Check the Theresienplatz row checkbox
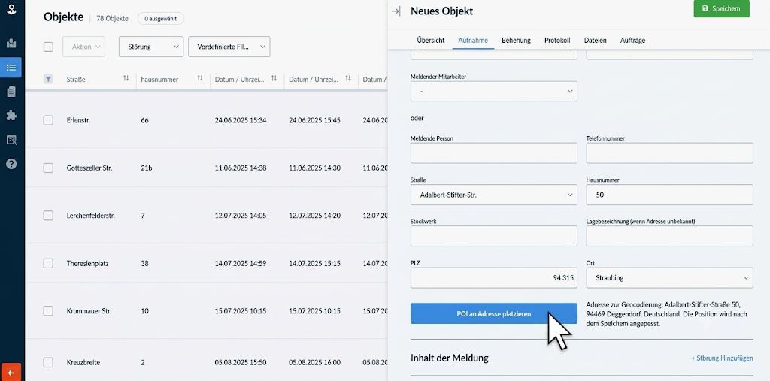The width and height of the screenshot is (770, 381). tap(48, 263)
